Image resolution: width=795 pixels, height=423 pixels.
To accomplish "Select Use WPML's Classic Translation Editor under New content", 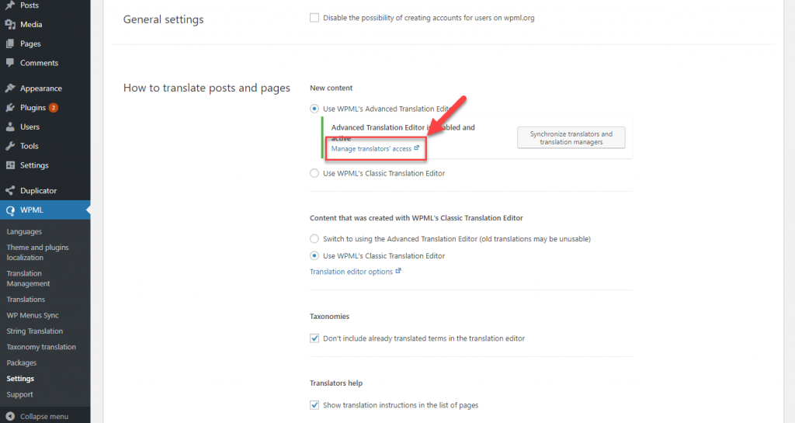I will [314, 173].
